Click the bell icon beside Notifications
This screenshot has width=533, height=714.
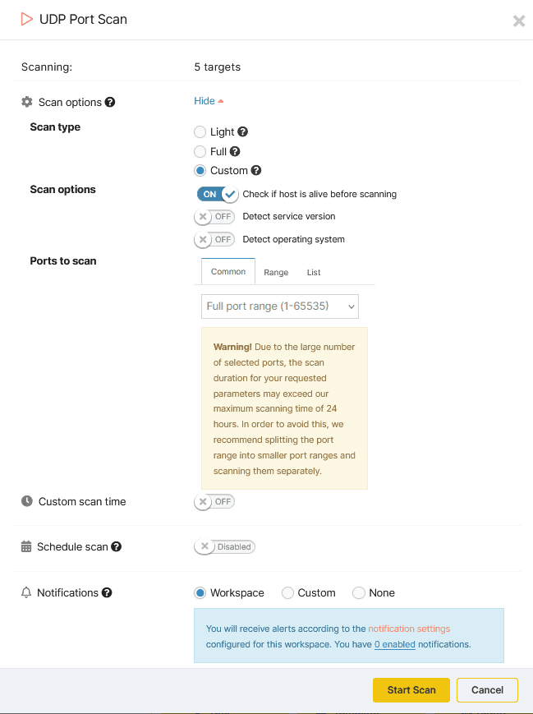(x=25, y=592)
